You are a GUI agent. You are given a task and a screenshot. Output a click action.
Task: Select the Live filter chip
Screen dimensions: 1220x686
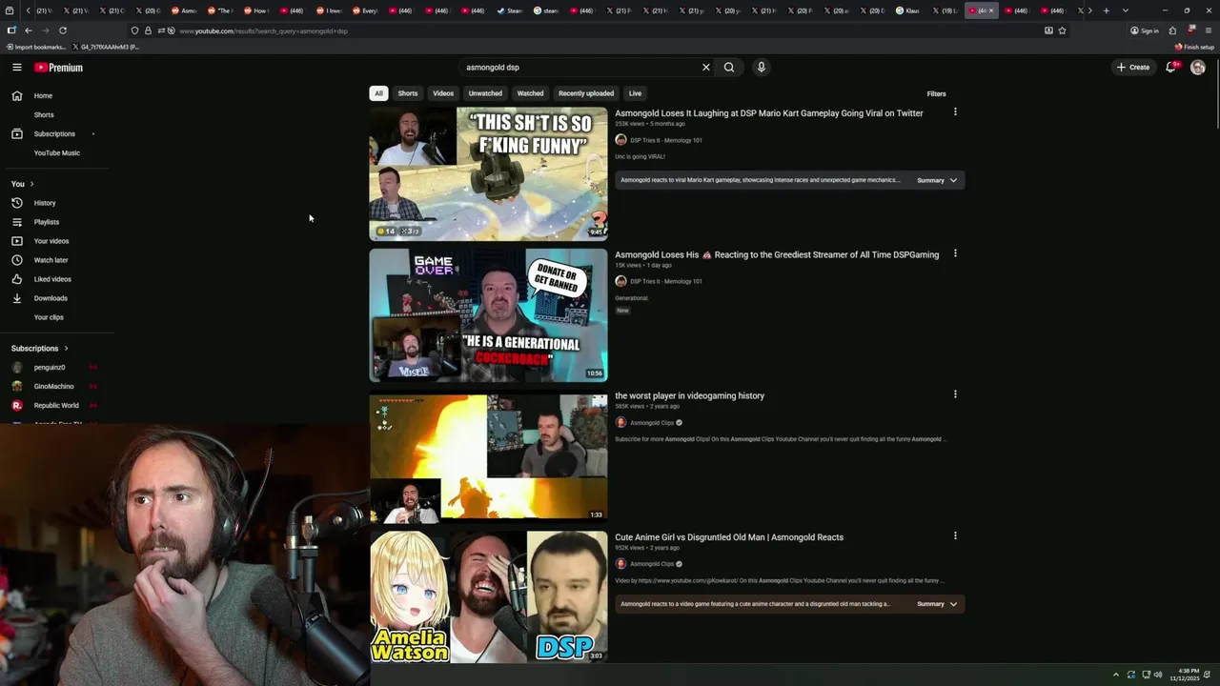point(635,93)
